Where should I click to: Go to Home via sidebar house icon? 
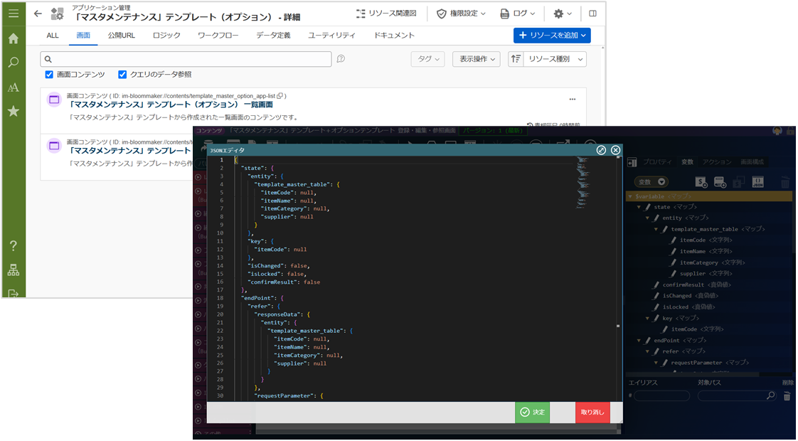point(14,38)
